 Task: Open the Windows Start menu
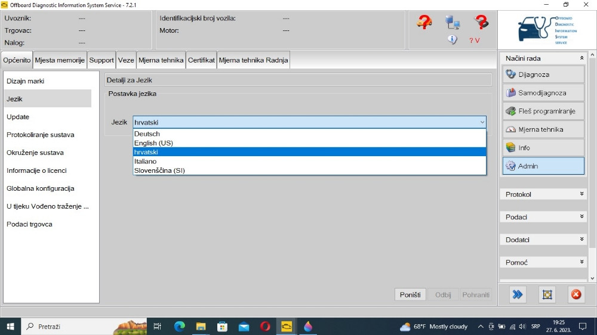click(x=10, y=326)
